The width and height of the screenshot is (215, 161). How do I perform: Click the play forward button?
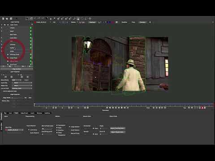(122, 108)
